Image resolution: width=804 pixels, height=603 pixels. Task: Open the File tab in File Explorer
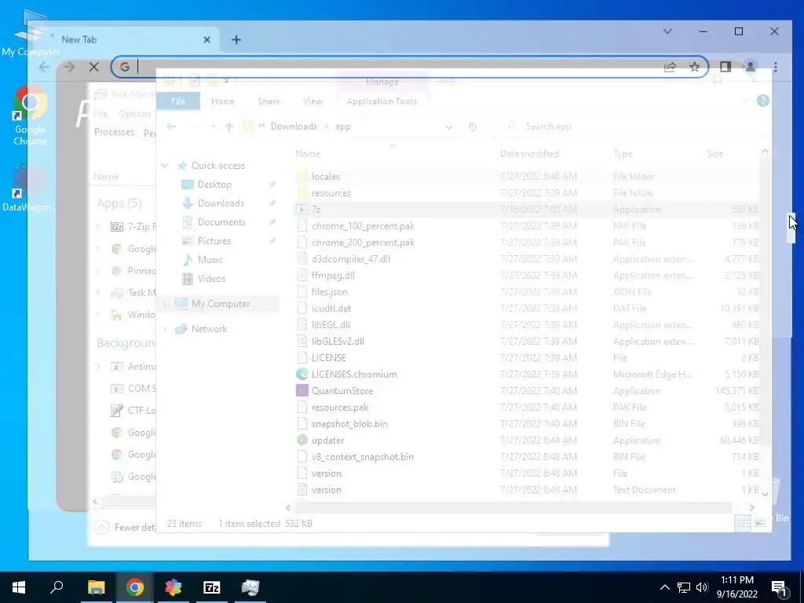pyautogui.click(x=178, y=101)
